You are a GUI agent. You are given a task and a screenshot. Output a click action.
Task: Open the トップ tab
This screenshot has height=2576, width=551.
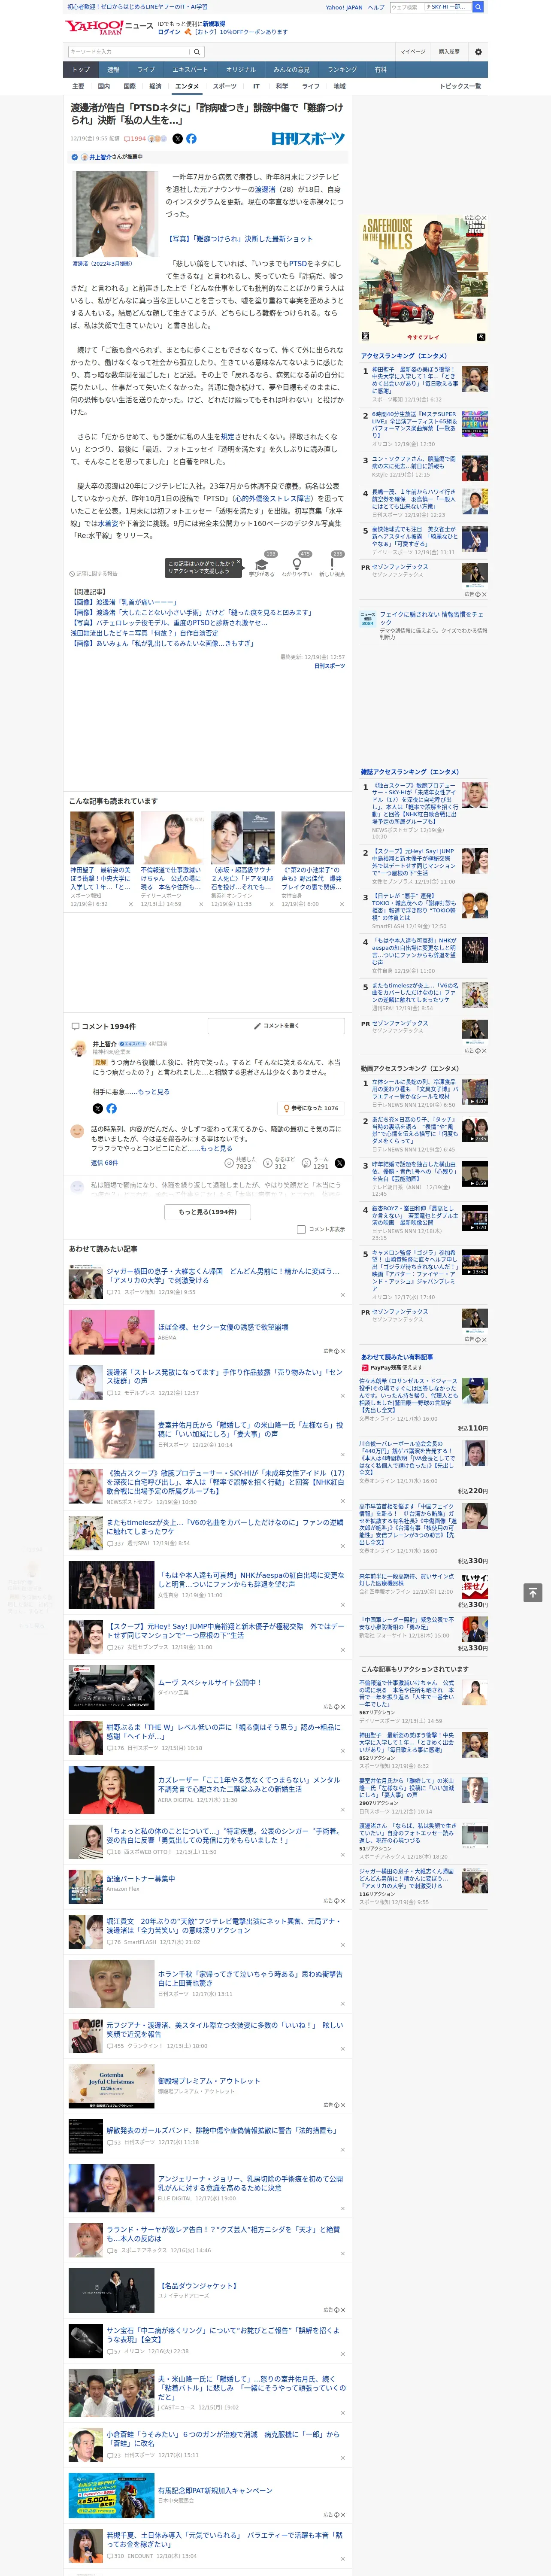click(81, 70)
